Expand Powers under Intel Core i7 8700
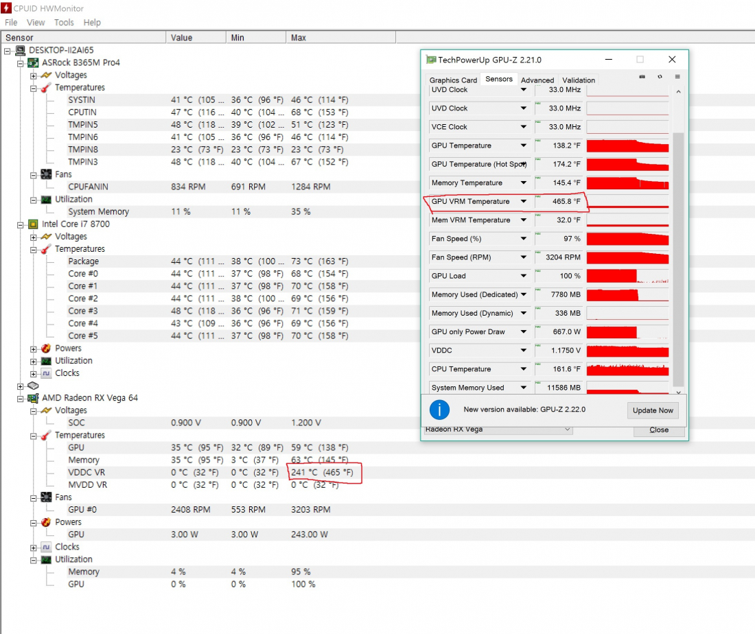 pyautogui.click(x=33, y=349)
